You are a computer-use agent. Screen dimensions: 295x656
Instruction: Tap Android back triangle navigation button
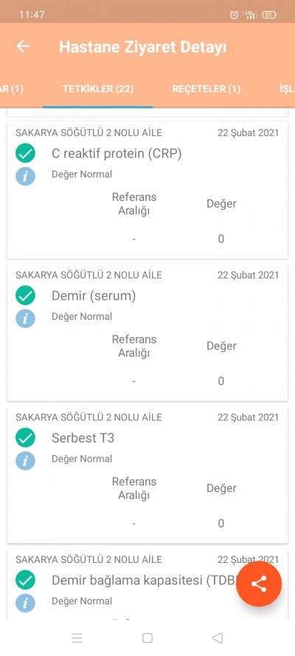pos(218,638)
